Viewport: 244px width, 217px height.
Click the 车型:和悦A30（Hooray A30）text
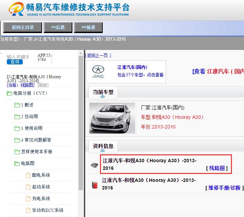tap(172, 117)
